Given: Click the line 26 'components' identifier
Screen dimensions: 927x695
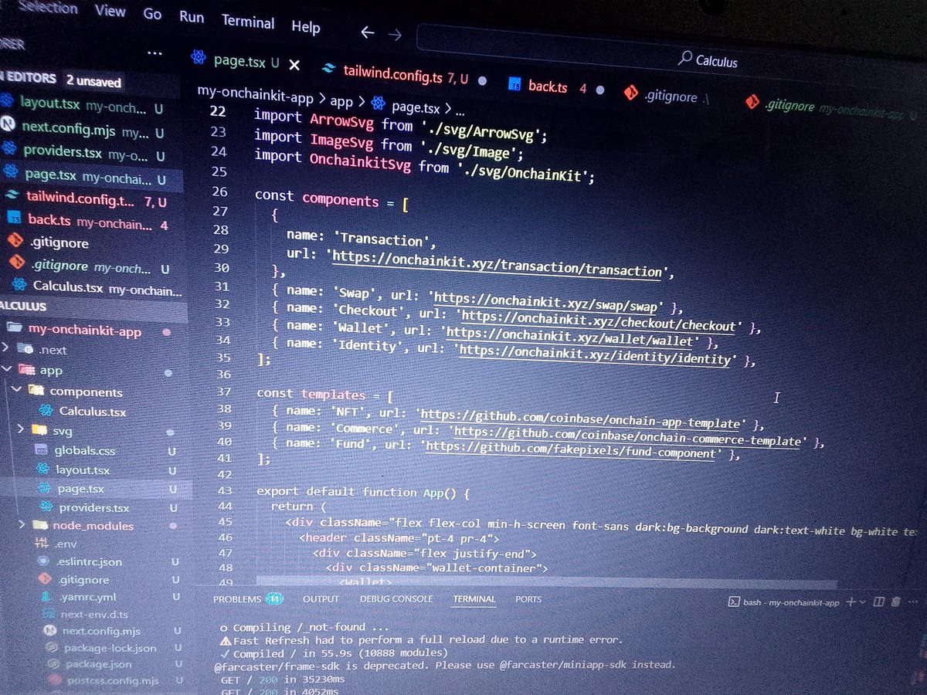Looking at the screenshot, I should click(340, 198).
